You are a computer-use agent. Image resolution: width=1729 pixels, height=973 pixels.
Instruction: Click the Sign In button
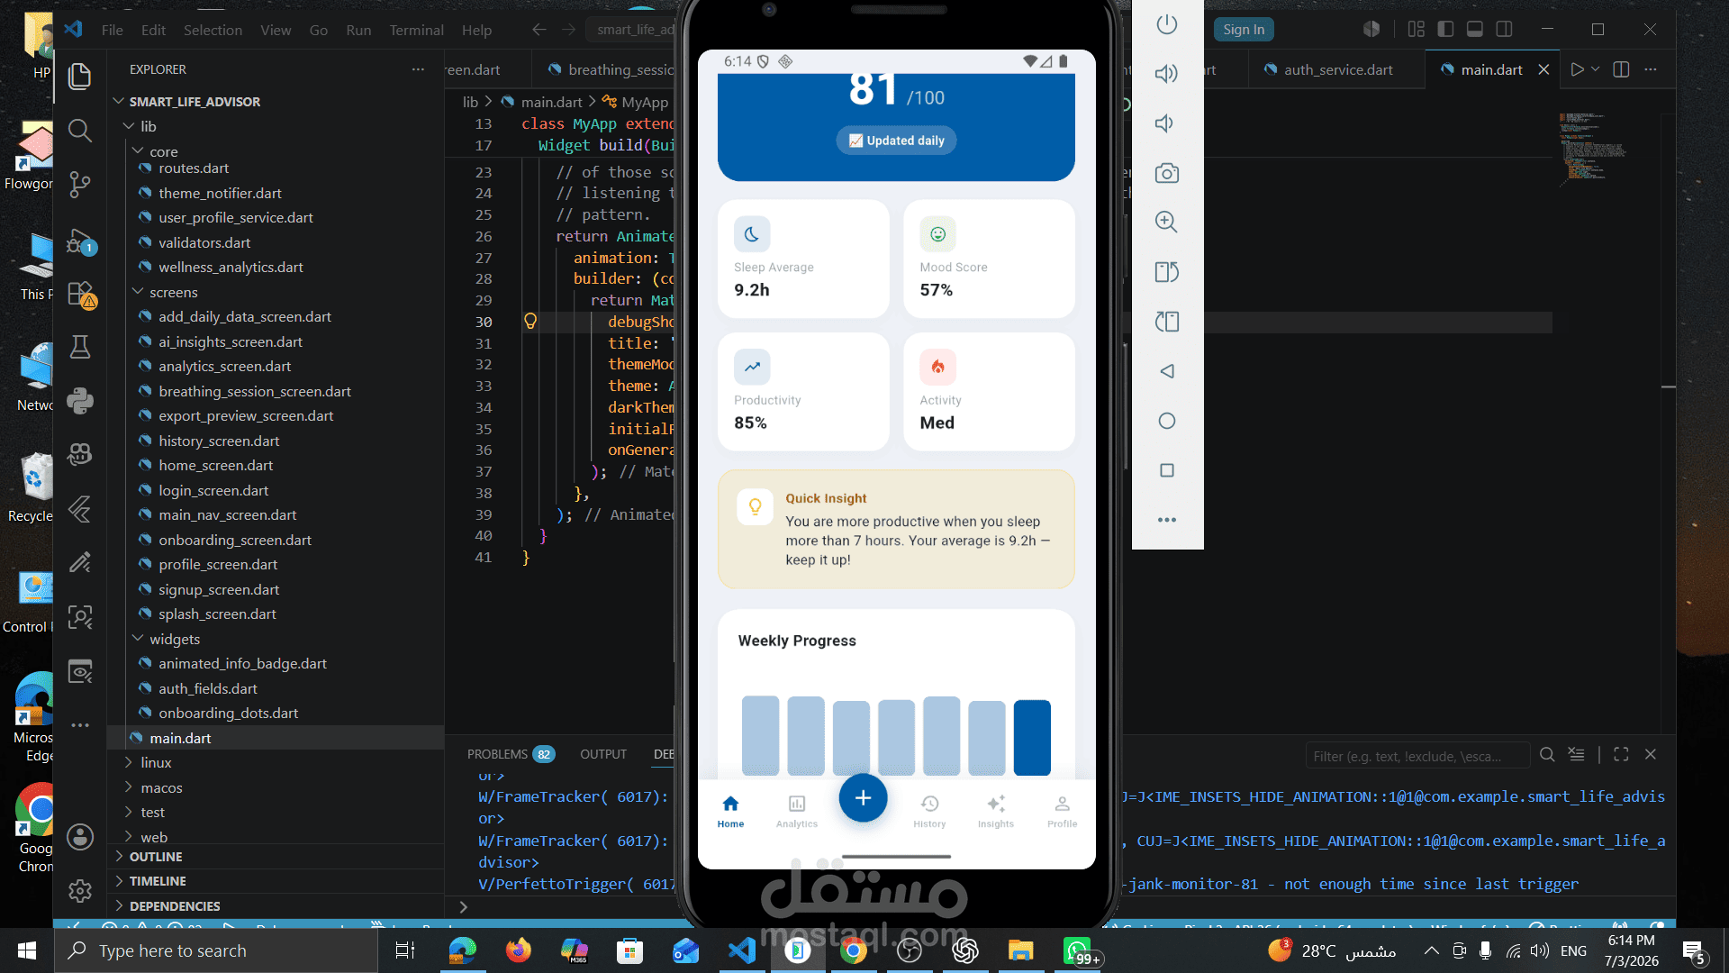click(x=1244, y=30)
